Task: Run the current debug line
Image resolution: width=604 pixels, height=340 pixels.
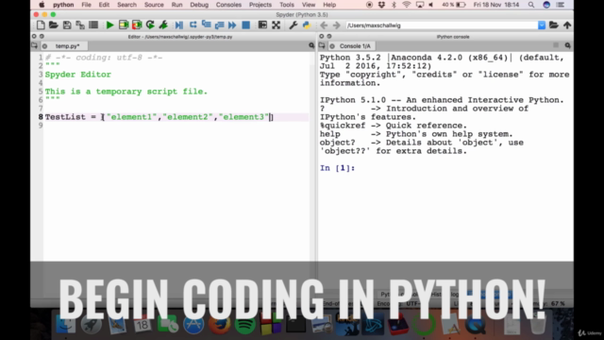Action: click(x=193, y=25)
